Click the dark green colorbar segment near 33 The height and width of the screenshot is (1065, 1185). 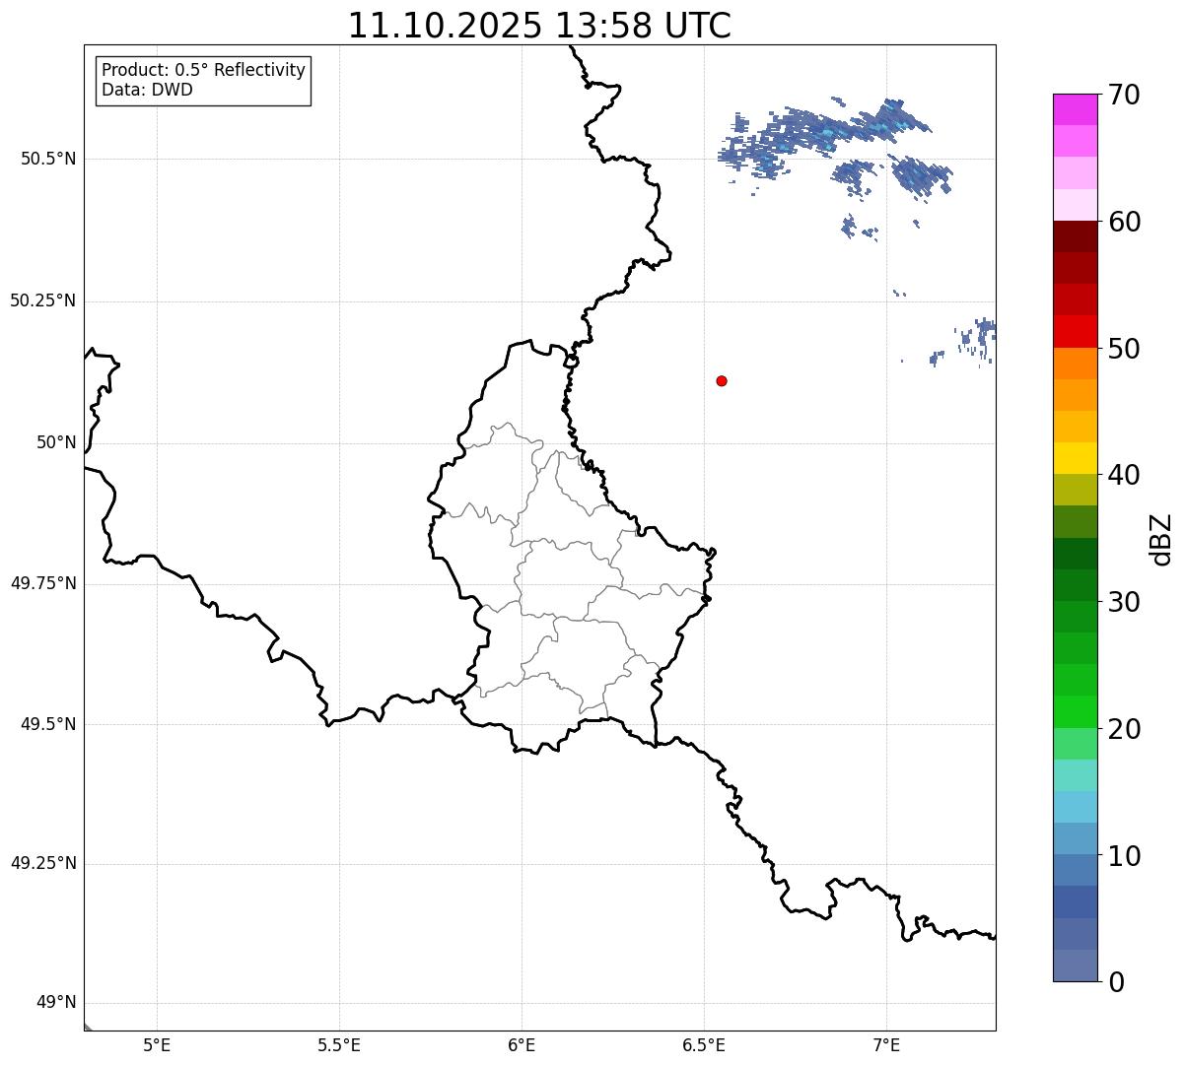(x=1076, y=554)
